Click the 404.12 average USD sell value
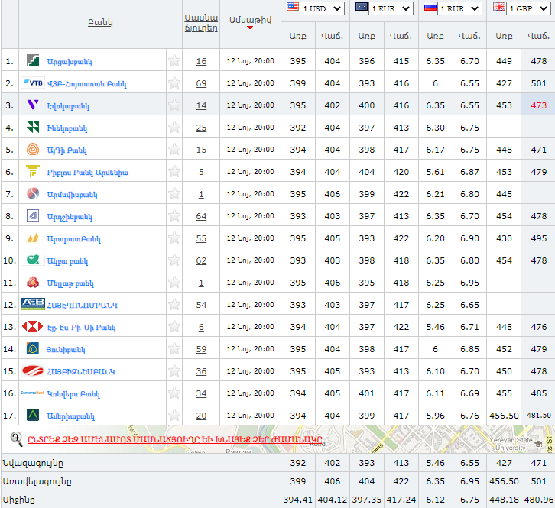555x508 pixels. pos(332,500)
